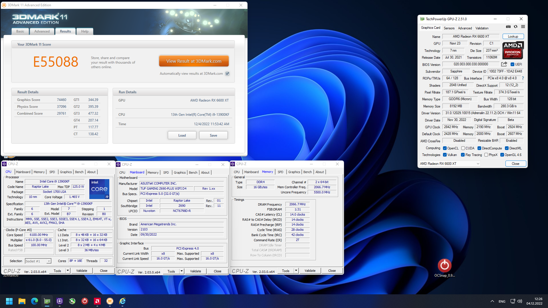548x308 pixels.
Task: Click taskbar clock and date
Action: pos(534,301)
